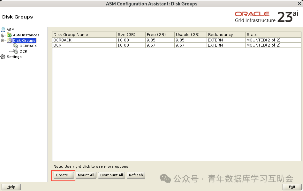Click the OCR disk group icon in tree
Screen dimensions: 303x191
tap(16, 51)
